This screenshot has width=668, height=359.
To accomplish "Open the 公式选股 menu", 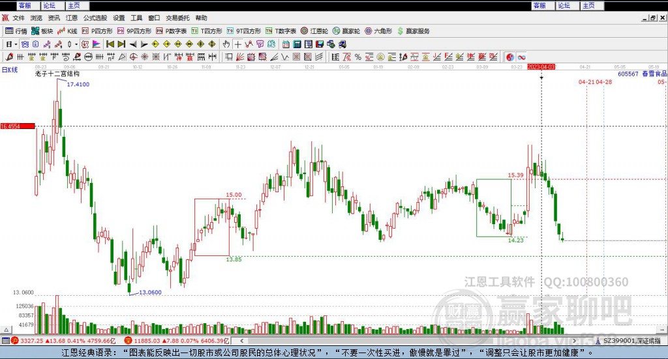I will (x=95, y=18).
